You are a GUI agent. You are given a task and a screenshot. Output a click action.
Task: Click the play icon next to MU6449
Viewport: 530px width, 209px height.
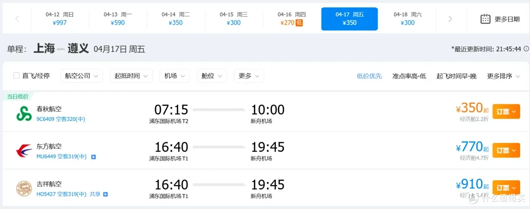(94, 157)
